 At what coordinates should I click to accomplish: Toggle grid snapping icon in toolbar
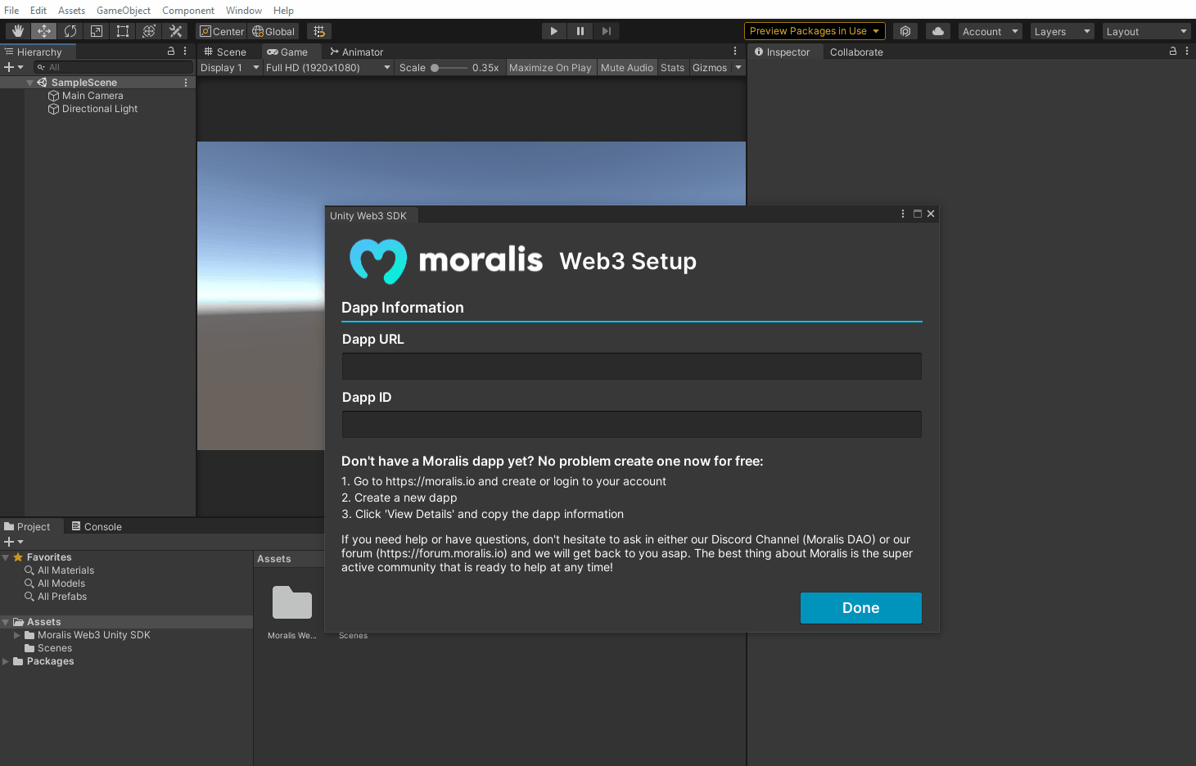319,31
